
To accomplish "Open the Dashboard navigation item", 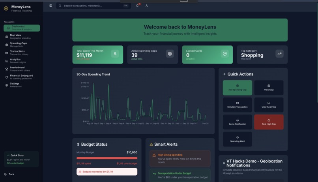I will [22, 28].
